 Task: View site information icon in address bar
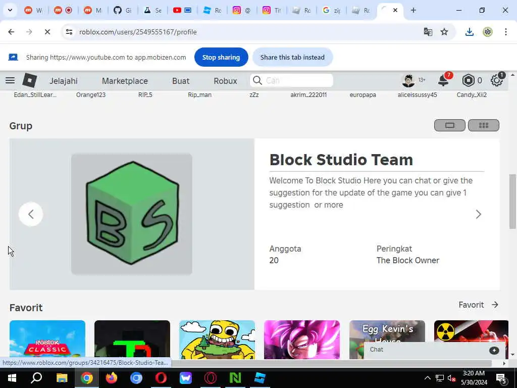pos(69,32)
